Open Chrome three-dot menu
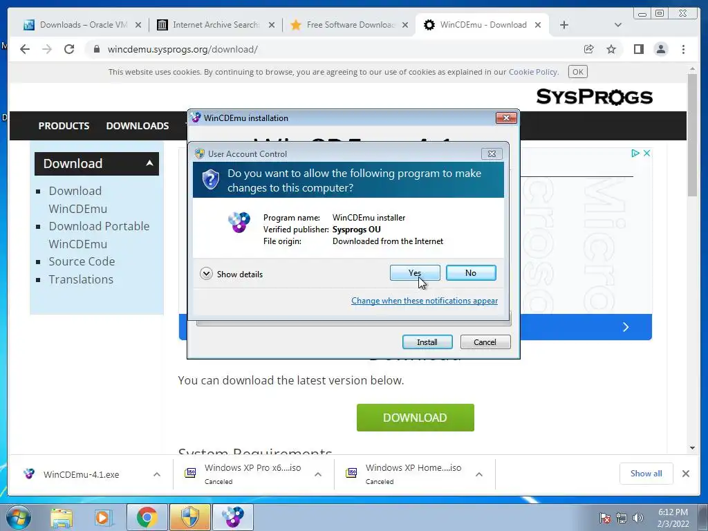708x531 pixels. 683,49
